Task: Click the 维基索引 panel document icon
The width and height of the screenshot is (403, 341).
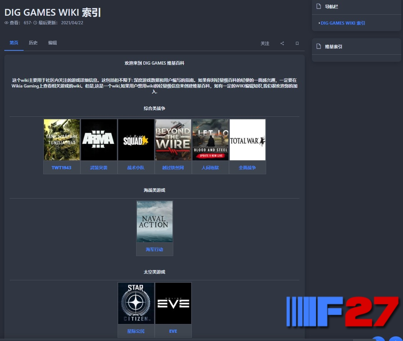Action: (x=319, y=46)
